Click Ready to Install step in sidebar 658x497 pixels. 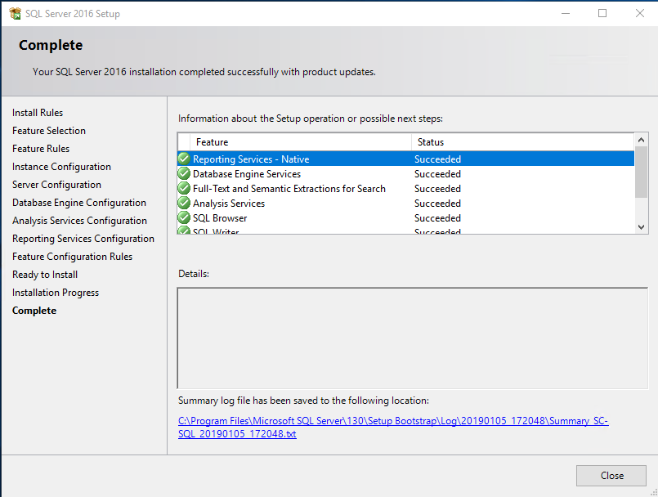pyautogui.click(x=45, y=275)
